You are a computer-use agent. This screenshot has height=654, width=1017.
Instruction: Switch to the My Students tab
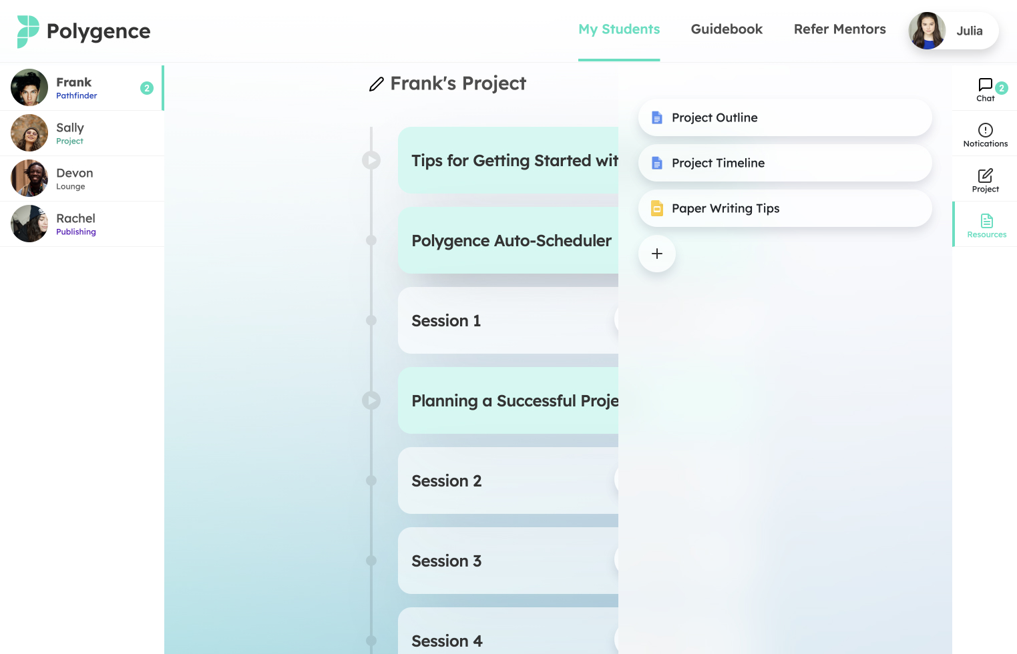coord(619,29)
